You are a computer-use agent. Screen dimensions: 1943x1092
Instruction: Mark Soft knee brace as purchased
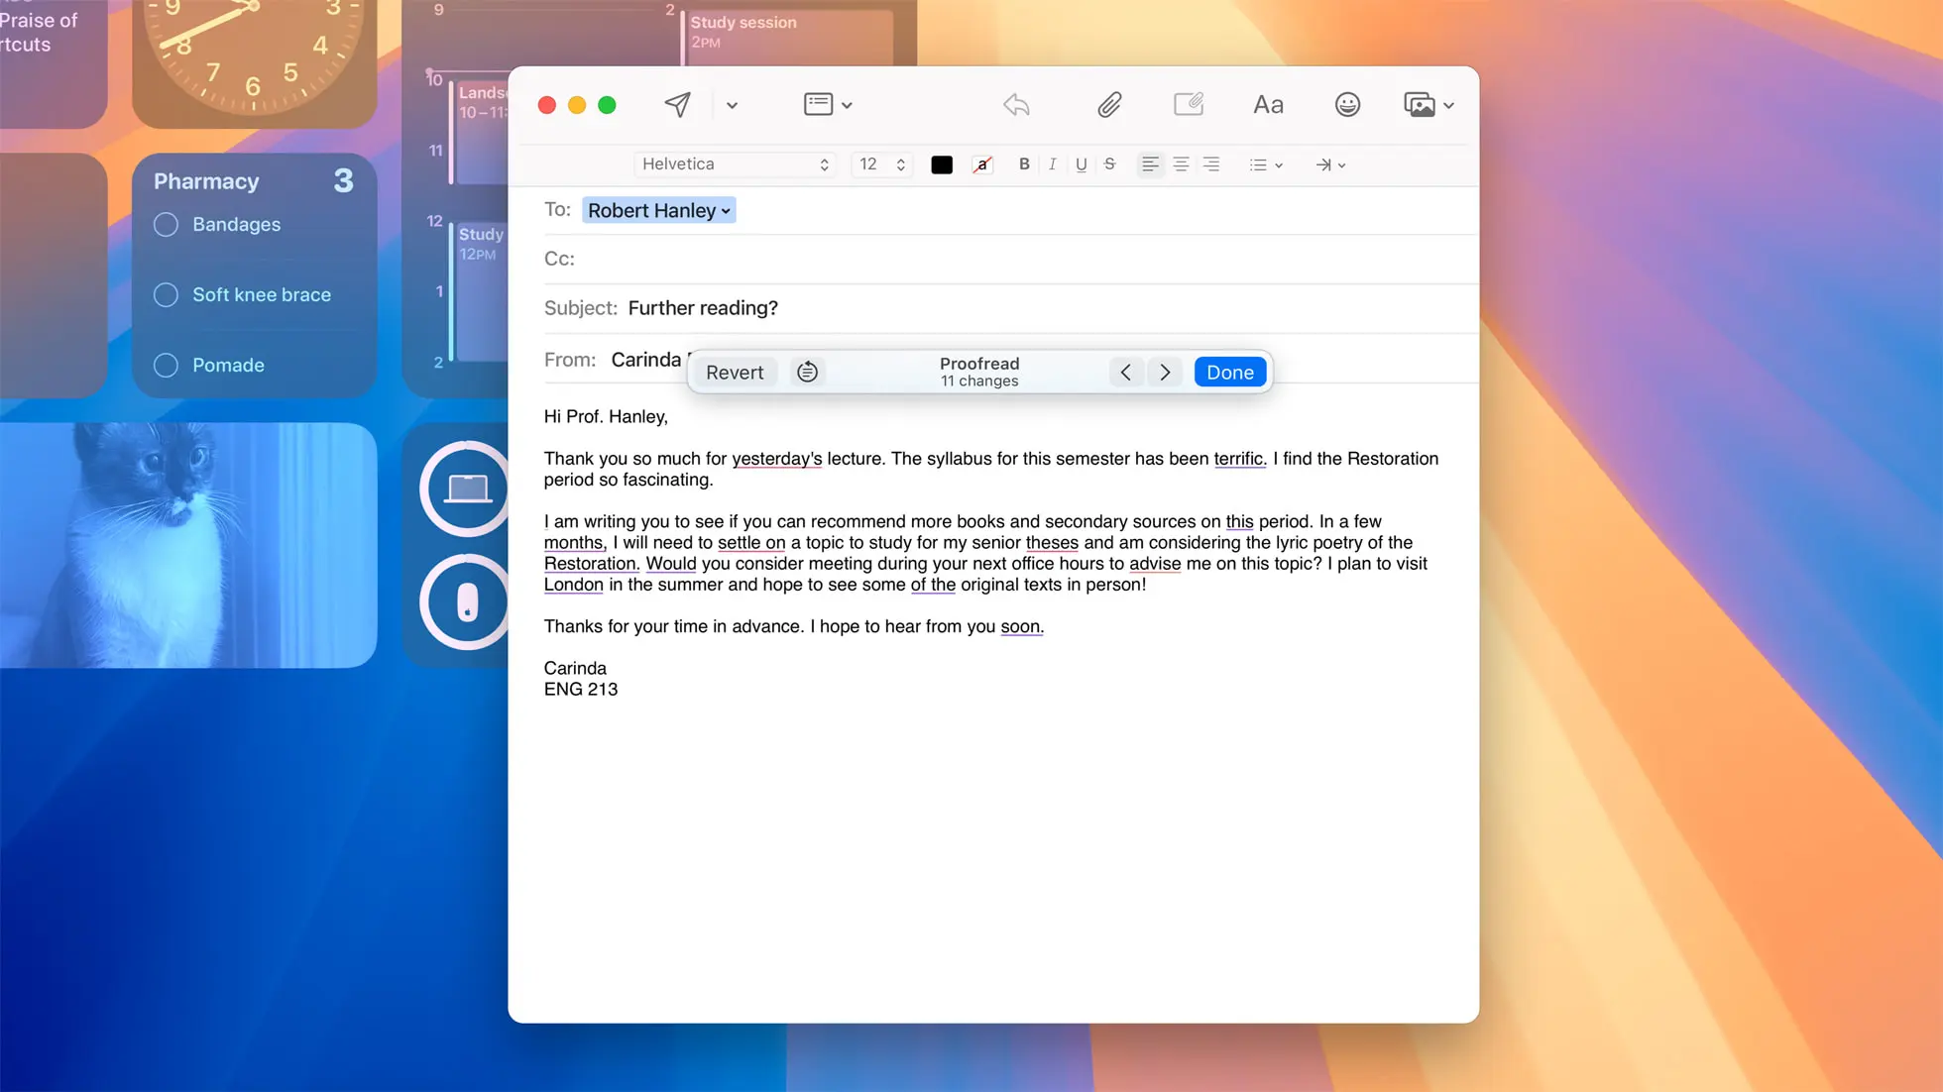[166, 294]
